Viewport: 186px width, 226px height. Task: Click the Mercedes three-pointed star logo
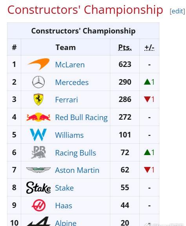pyautogui.click(x=38, y=82)
